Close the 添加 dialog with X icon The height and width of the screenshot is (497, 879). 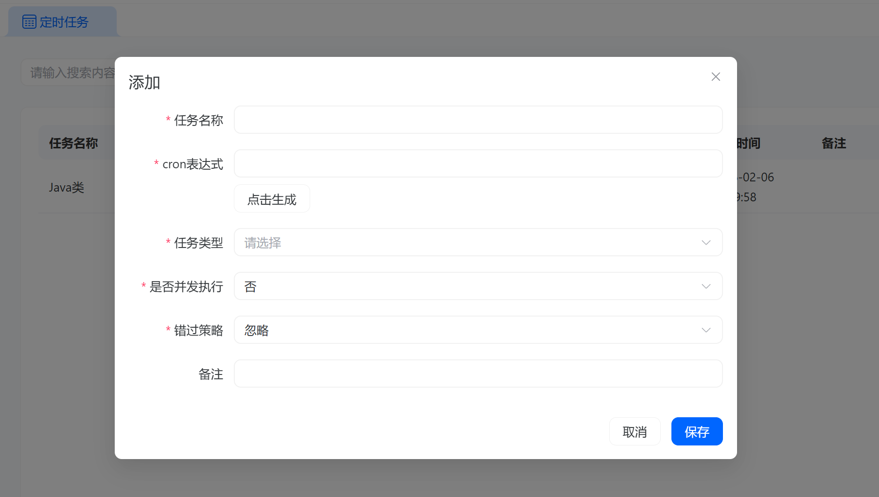716,77
